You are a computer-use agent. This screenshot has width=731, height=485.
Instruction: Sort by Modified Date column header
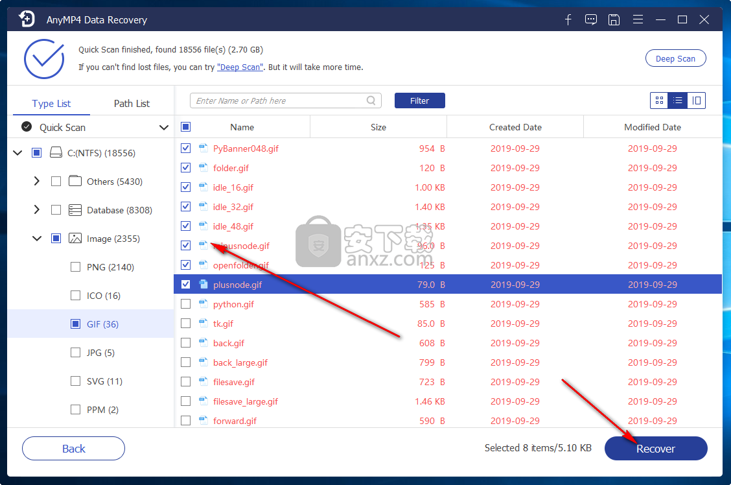tap(652, 127)
